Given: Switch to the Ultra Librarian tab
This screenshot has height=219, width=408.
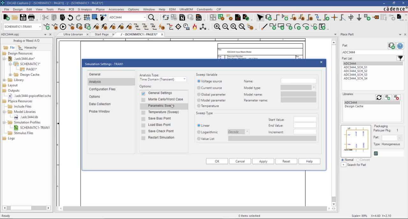Looking at the screenshot, I should coord(73,34).
